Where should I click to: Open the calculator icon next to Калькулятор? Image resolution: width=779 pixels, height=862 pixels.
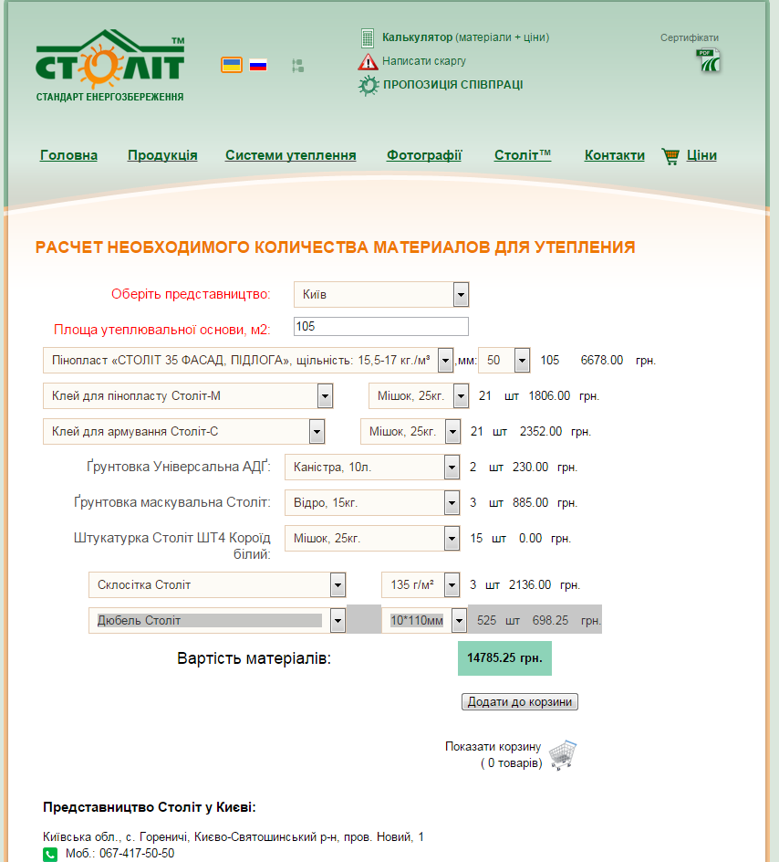pos(368,38)
